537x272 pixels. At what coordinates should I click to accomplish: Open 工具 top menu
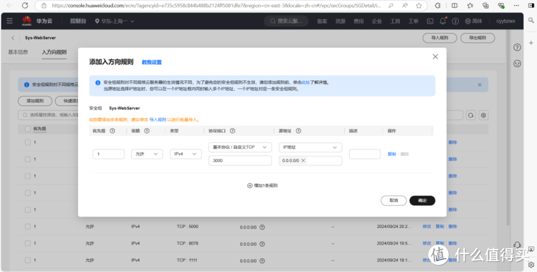click(395, 21)
